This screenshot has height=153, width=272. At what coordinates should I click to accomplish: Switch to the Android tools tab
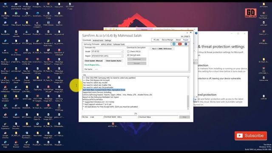click(98, 40)
